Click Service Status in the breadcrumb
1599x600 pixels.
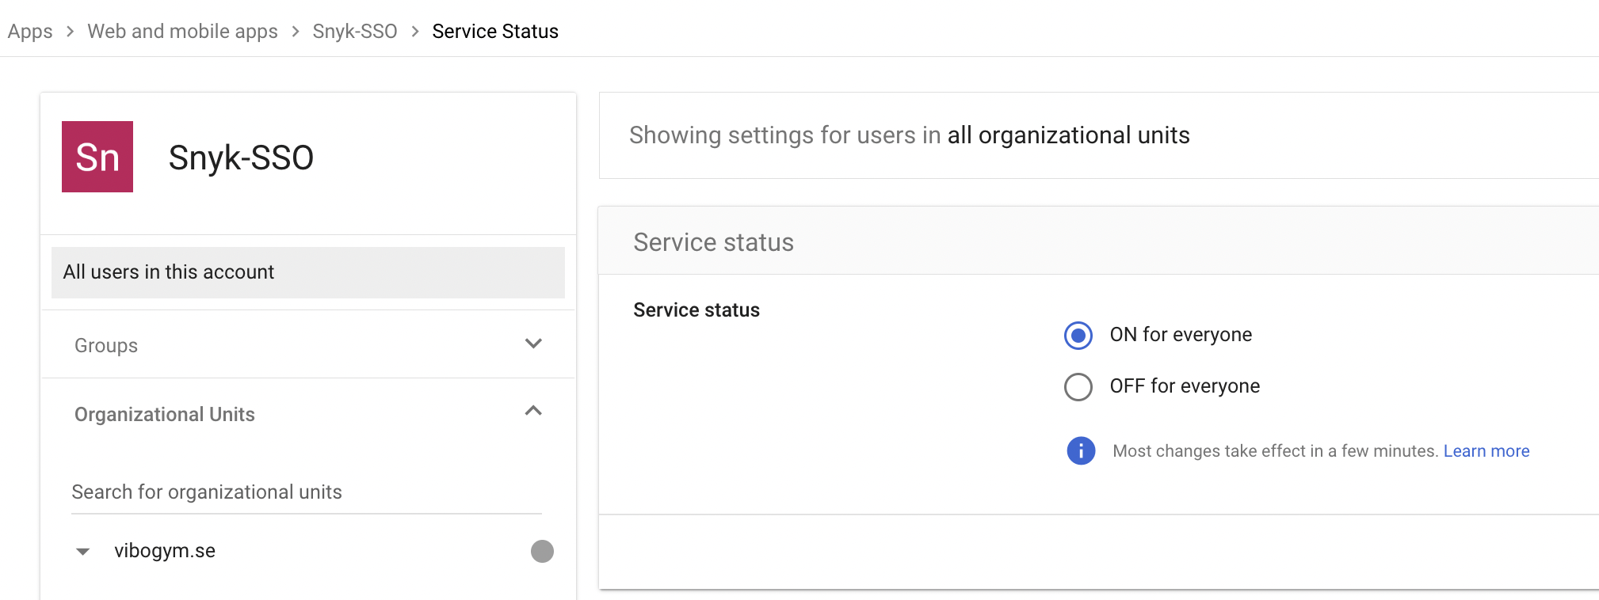click(x=495, y=32)
